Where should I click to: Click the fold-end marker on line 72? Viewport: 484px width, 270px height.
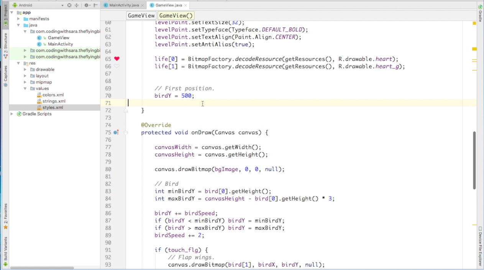(x=126, y=111)
